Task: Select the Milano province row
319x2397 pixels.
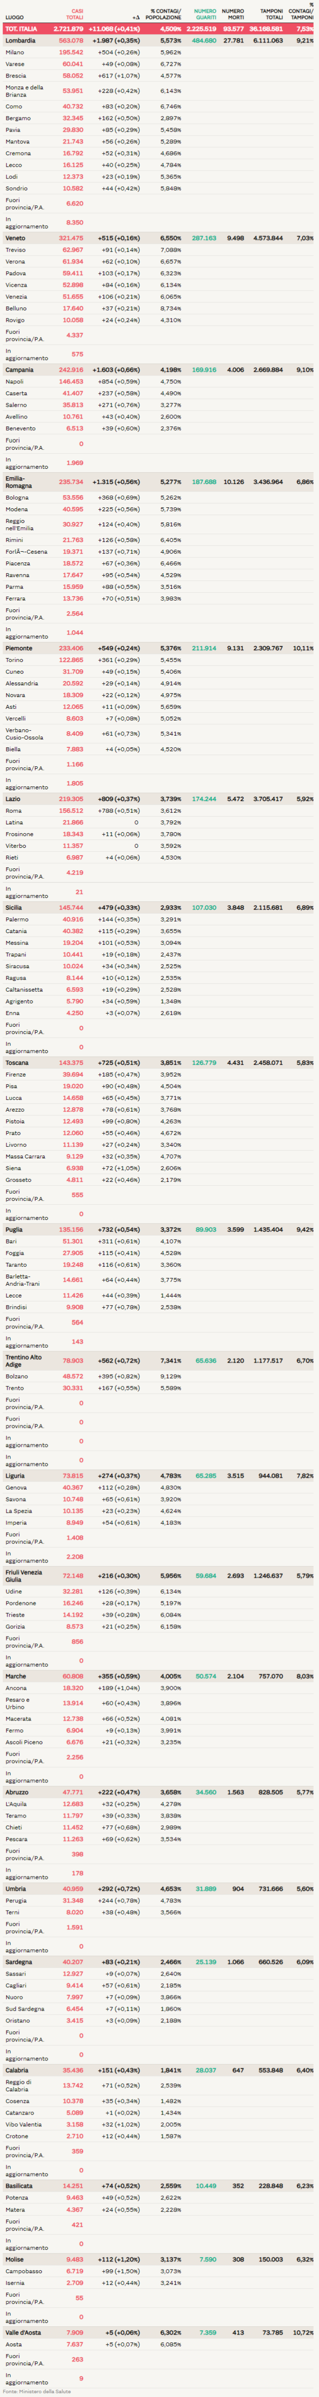Action: [15, 52]
